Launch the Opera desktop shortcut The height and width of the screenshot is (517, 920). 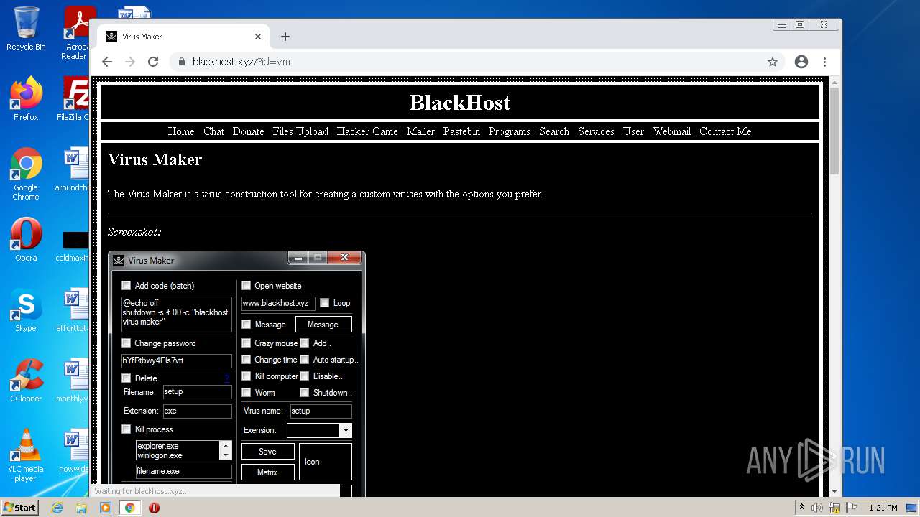[x=26, y=241]
